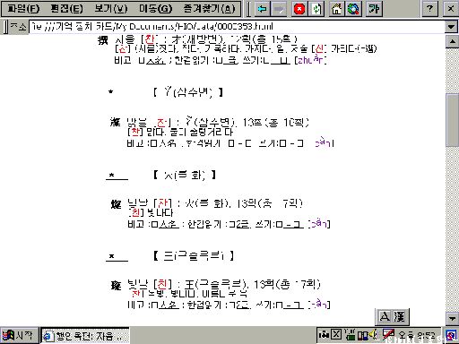This screenshot has width=459, height=344.
Task: Follow the purple pinyin link in 潺 entry
Action: [x=325, y=143]
